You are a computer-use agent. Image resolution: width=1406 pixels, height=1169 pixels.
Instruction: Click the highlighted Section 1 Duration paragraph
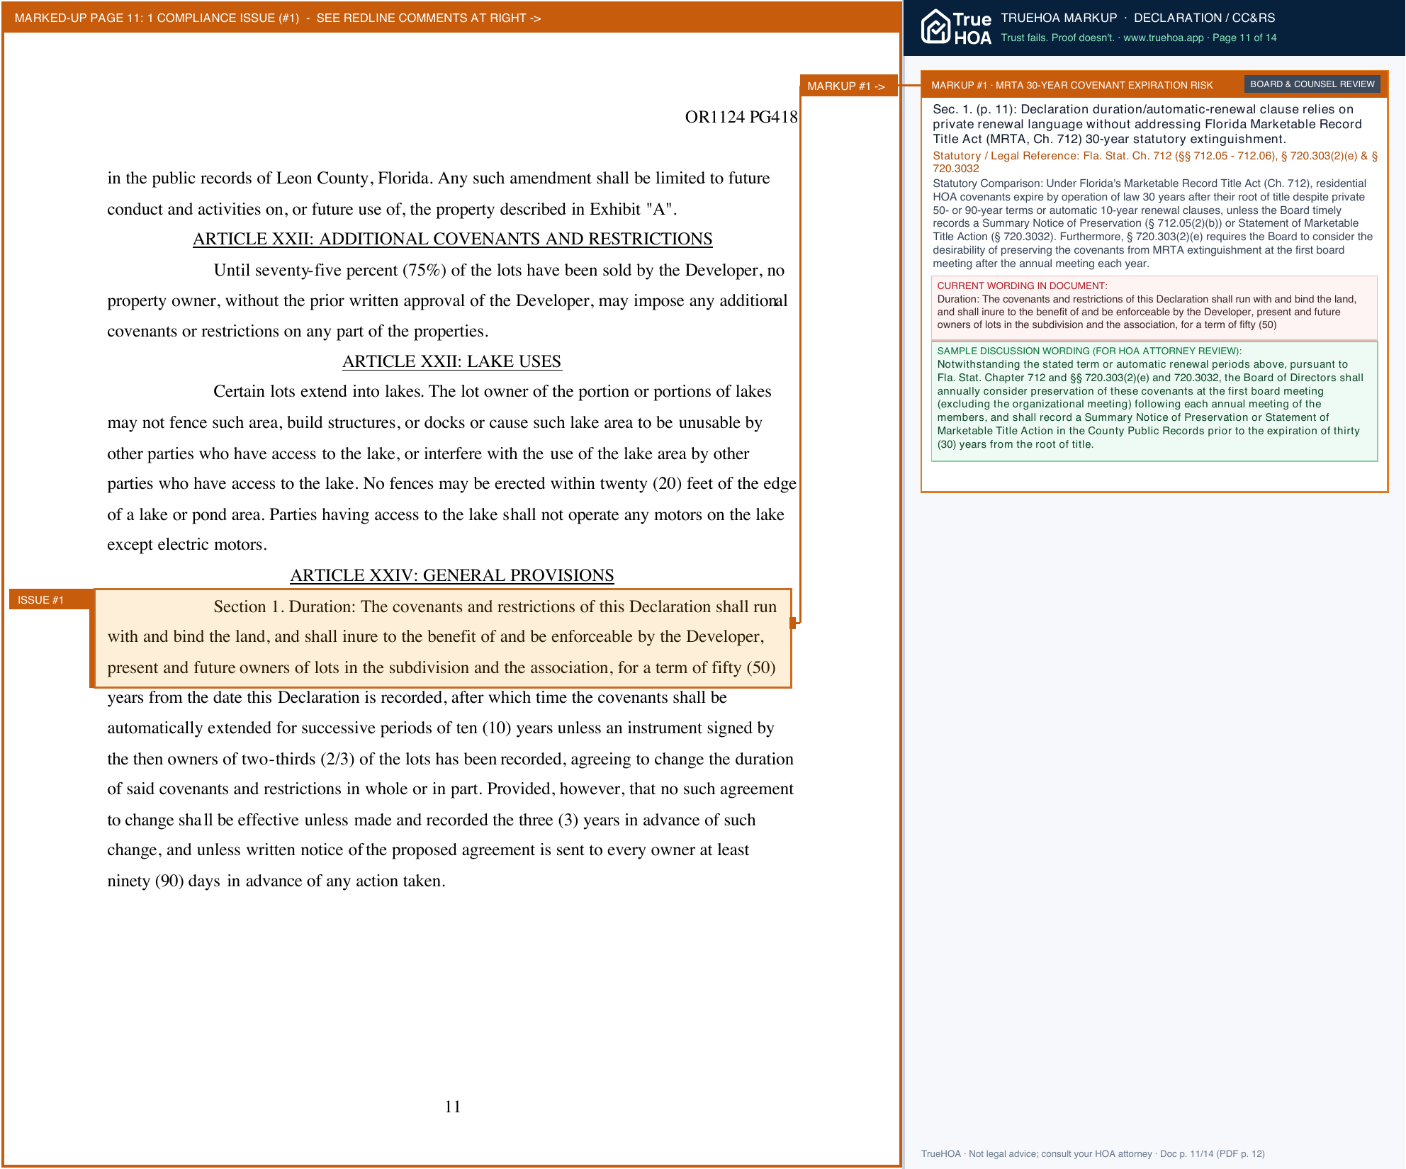click(x=443, y=638)
